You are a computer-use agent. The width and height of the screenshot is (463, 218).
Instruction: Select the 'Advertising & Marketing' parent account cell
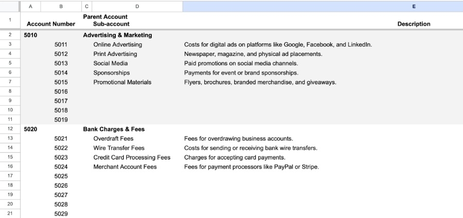coord(117,35)
